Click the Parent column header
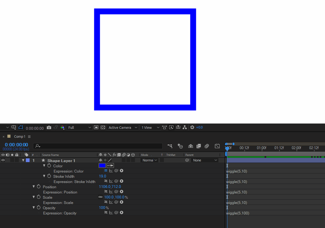 tap(189, 155)
